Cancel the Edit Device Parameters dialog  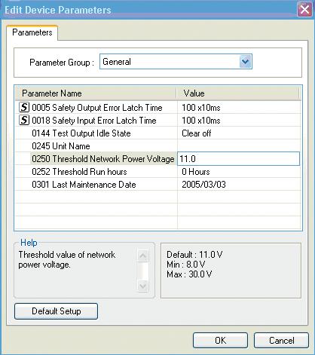click(281, 341)
